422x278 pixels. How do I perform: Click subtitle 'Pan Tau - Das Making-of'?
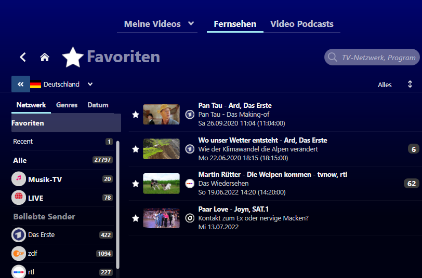tap(234, 115)
